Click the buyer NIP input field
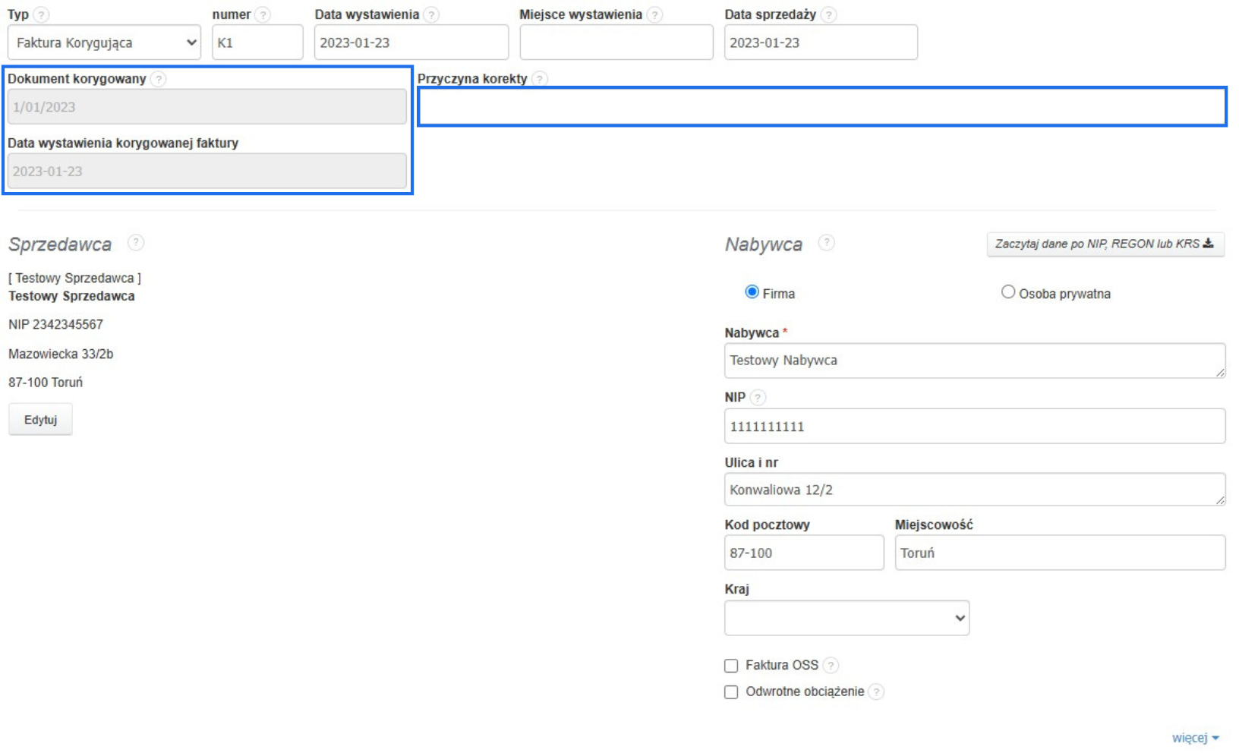 974,427
